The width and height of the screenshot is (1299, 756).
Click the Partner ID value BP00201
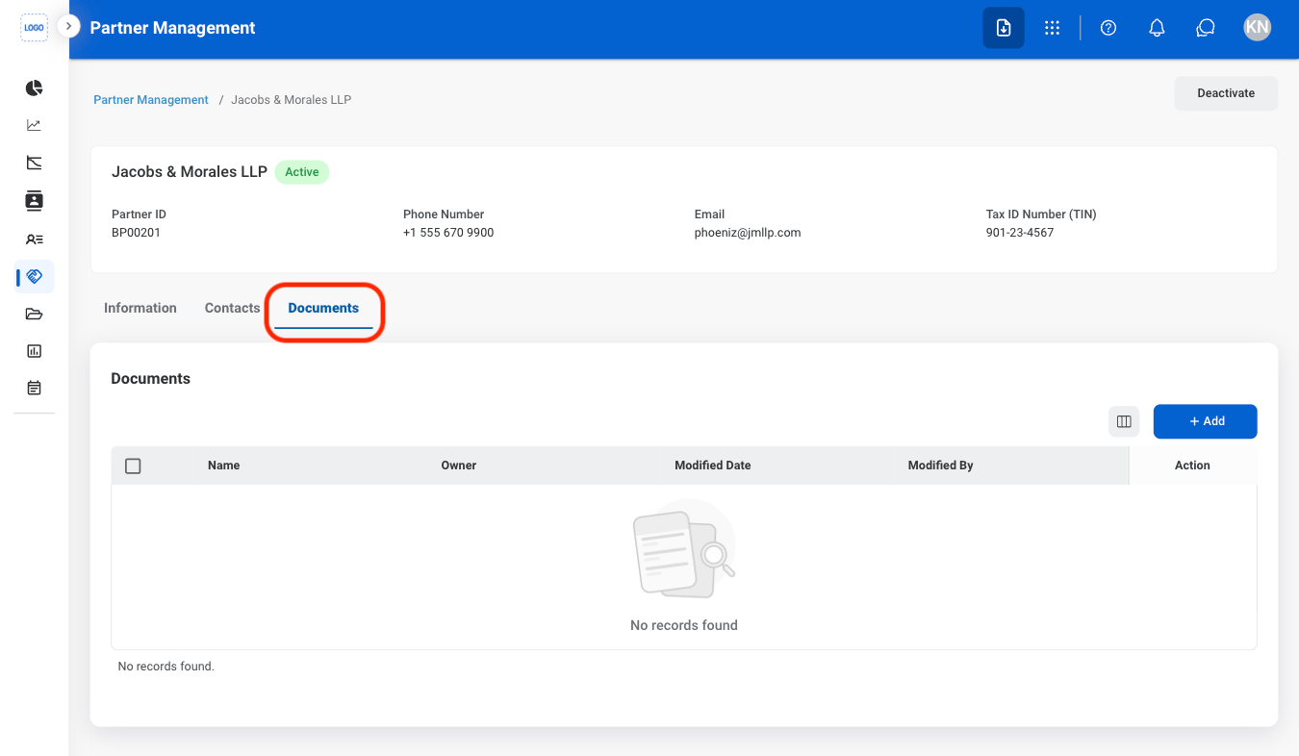click(x=136, y=233)
